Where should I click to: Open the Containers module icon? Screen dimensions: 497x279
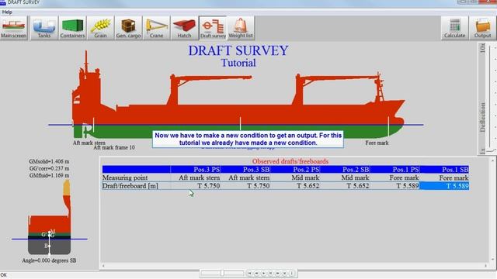click(72, 28)
